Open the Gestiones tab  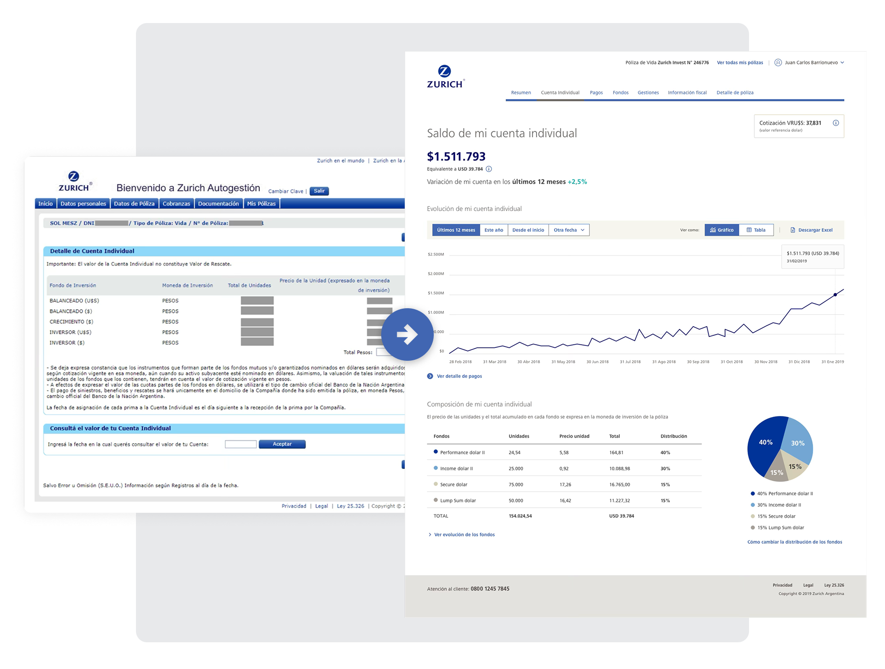point(648,93)
